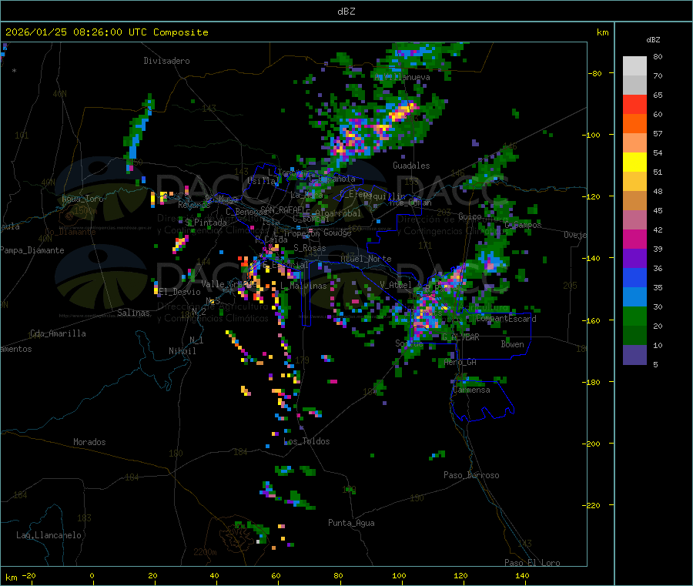Click the Goudge map label
The height and width of the screenshot is (586, 693).
pyautogui.click(x=337, y=233)
